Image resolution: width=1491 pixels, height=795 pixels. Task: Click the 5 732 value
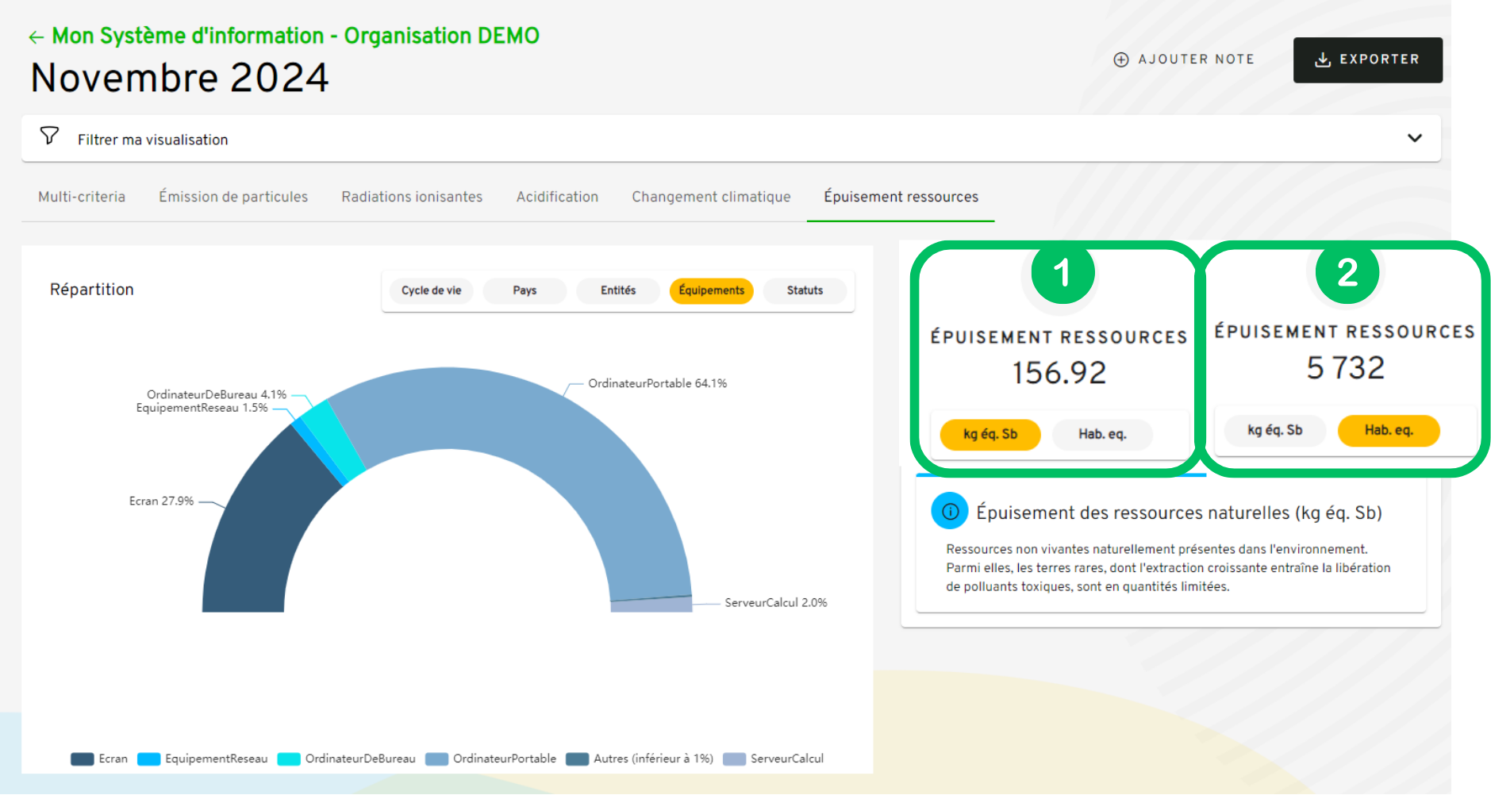pyautogui.click(x=1345, y=368)
